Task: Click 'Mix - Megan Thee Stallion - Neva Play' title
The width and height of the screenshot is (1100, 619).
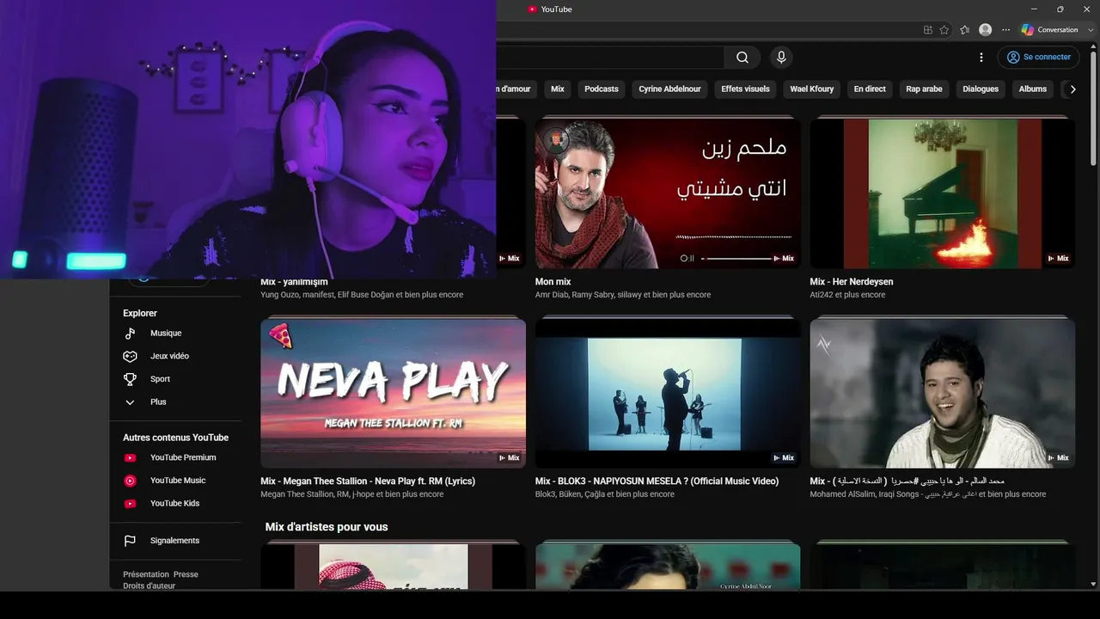Action: pos(368,481)
